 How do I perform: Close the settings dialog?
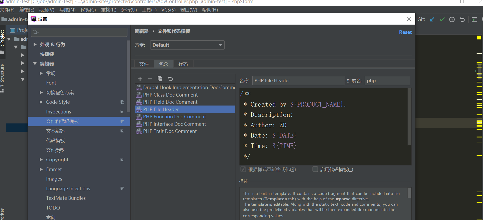click(x=409, y=19)
